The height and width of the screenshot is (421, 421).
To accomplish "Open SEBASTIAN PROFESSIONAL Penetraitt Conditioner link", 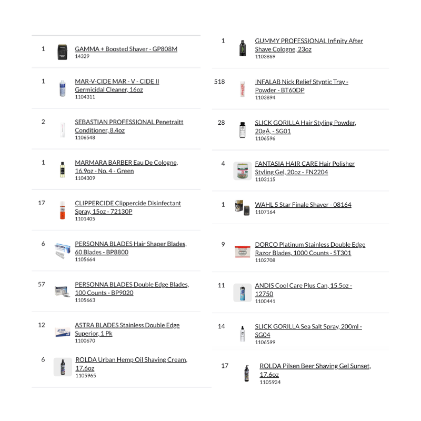I will (x=129, y=126).
